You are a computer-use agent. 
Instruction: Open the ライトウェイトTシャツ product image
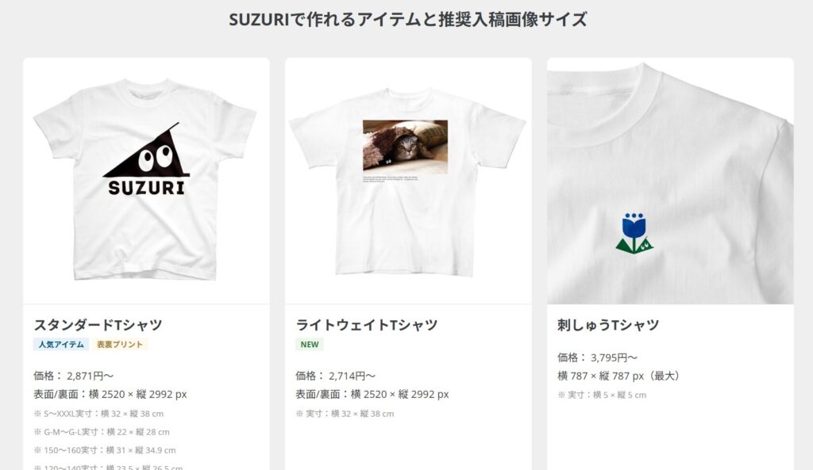[x=408, y=181]
